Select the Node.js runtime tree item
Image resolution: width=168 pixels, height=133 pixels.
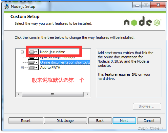[x=52, y=52]
